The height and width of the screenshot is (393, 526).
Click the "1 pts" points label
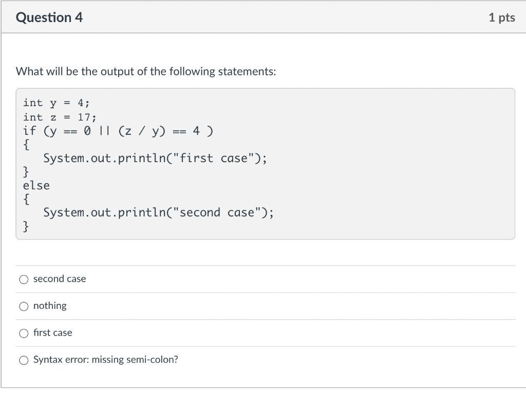502,17
